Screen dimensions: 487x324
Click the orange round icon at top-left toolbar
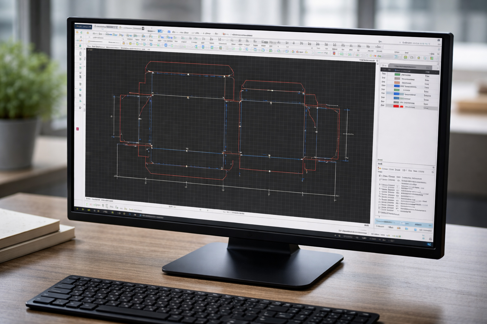[x=77, y=32]
